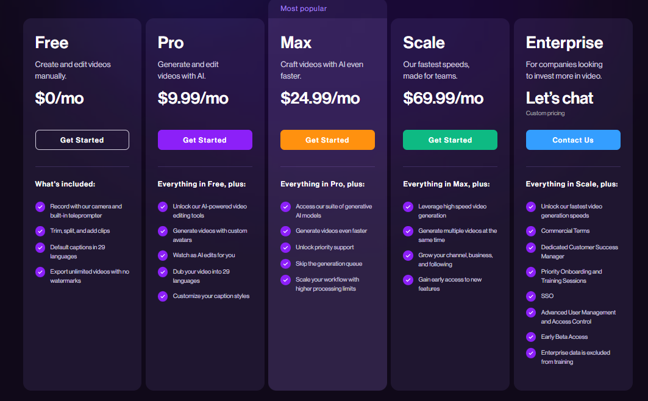Click checkmark beside Customize your caption styles
648x401 pixels.
pos(163,296)
